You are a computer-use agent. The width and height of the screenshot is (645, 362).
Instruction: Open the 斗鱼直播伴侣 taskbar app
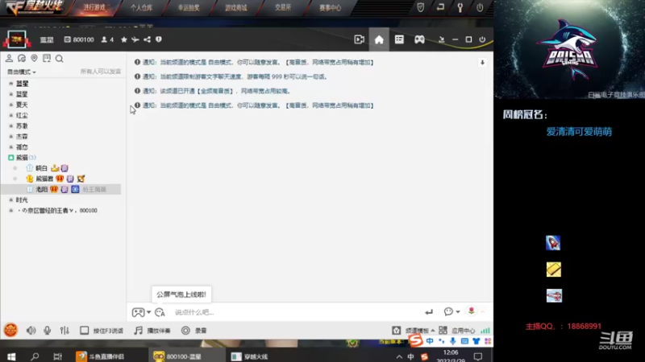click(x=100, y=356)
